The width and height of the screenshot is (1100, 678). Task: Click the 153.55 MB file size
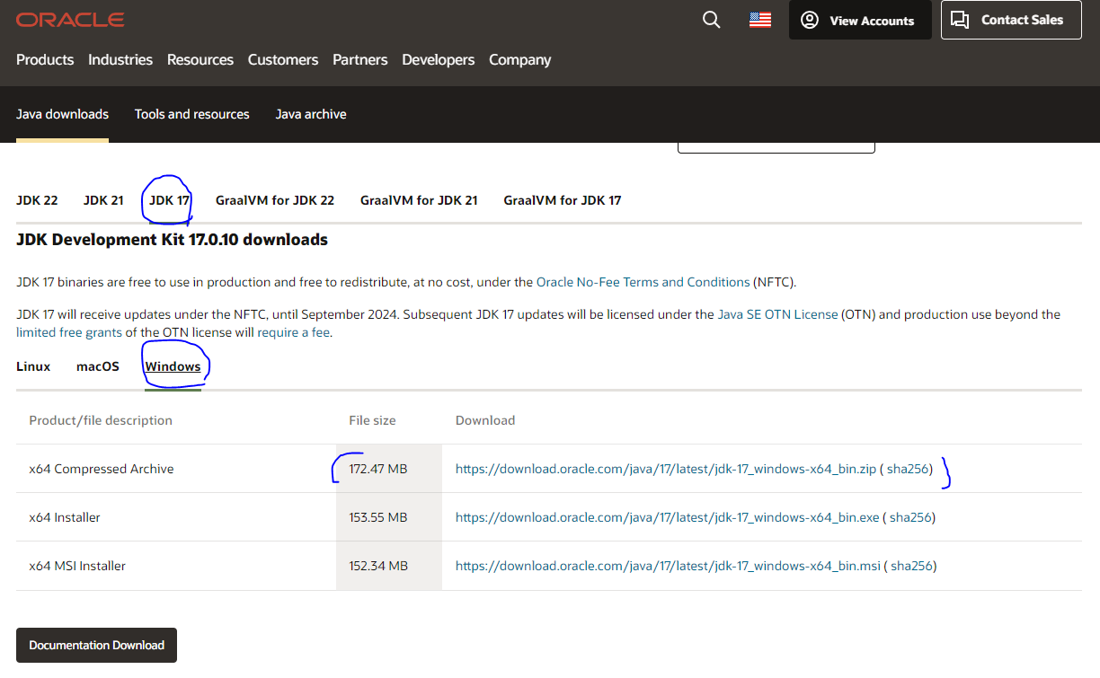(x=378, y=517)
